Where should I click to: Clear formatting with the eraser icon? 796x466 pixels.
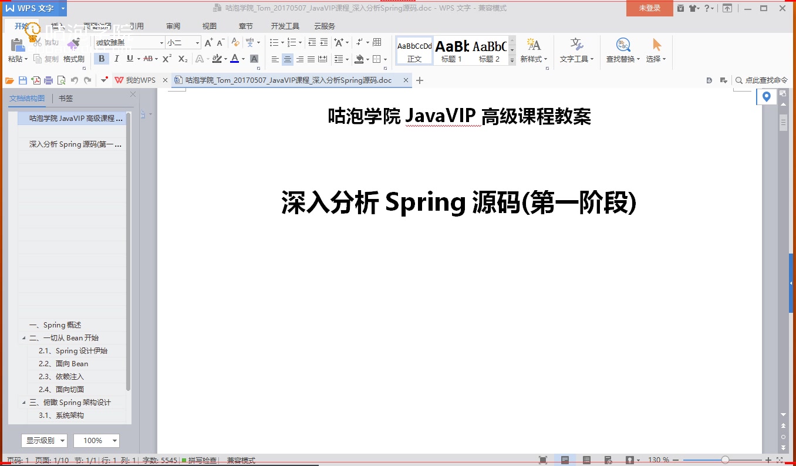tap(235, 43)
